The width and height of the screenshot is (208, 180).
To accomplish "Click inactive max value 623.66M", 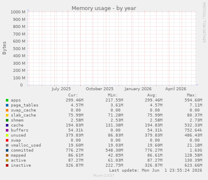I will 193,165.
